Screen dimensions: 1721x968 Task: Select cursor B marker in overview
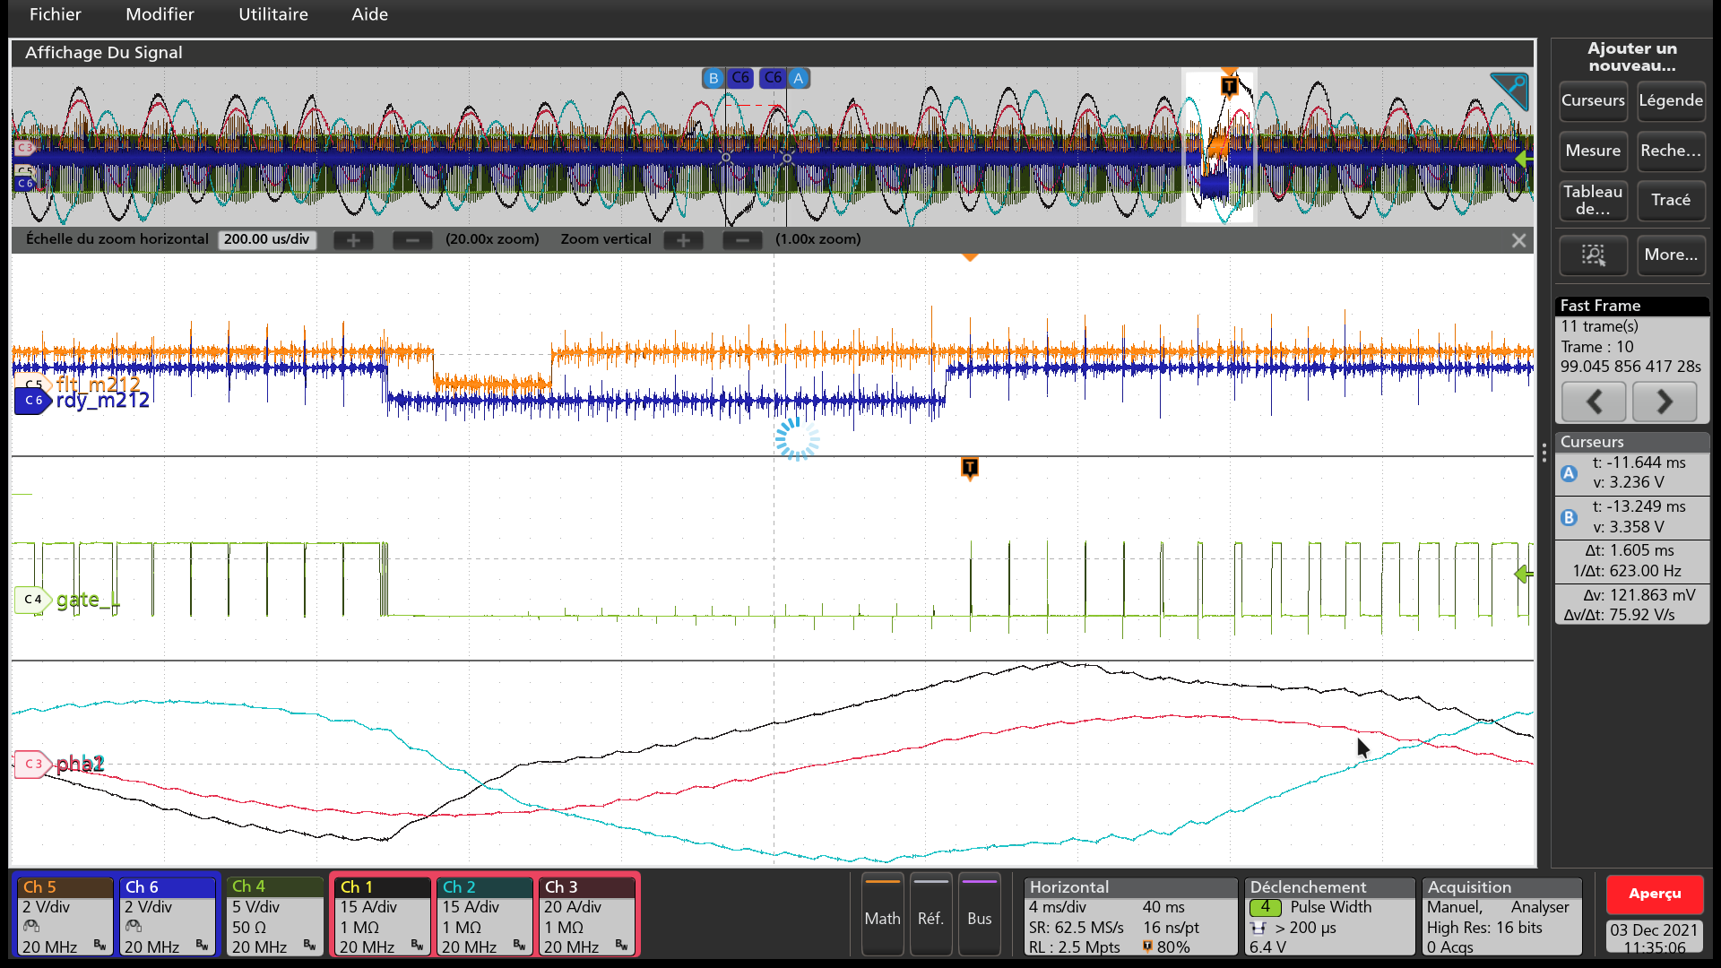click(x=713, y=78)
